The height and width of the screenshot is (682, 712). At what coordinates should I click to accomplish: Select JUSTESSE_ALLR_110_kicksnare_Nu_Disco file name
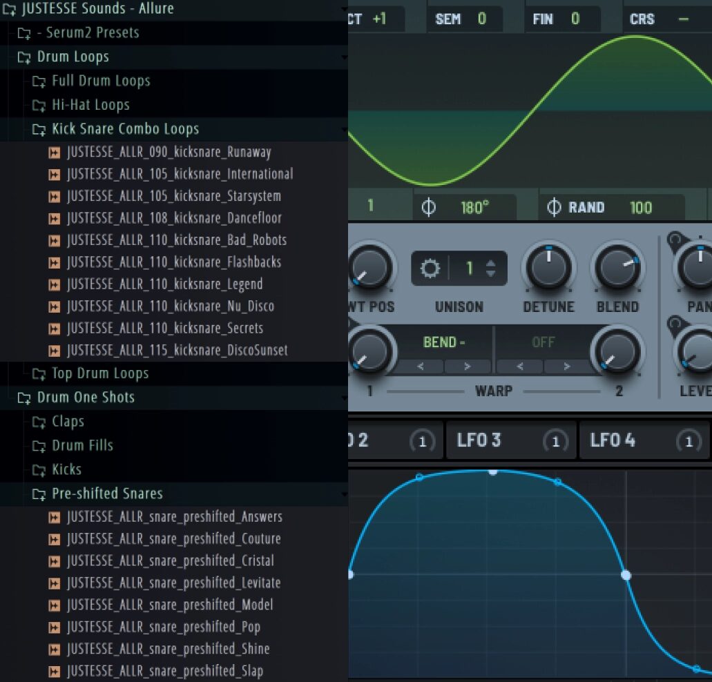171,306
